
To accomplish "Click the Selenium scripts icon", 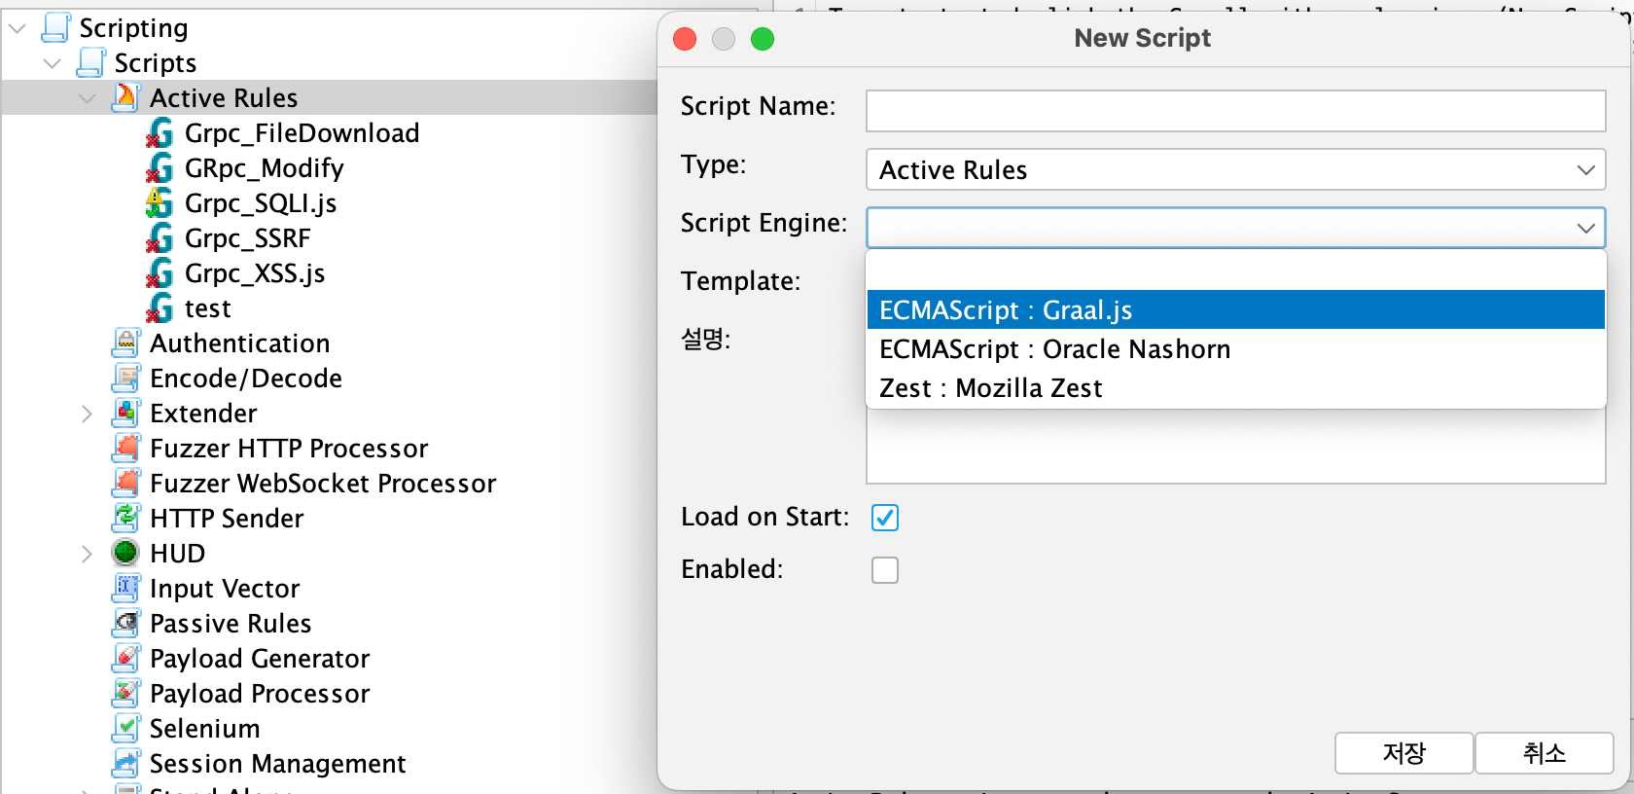I will [126, 729].
